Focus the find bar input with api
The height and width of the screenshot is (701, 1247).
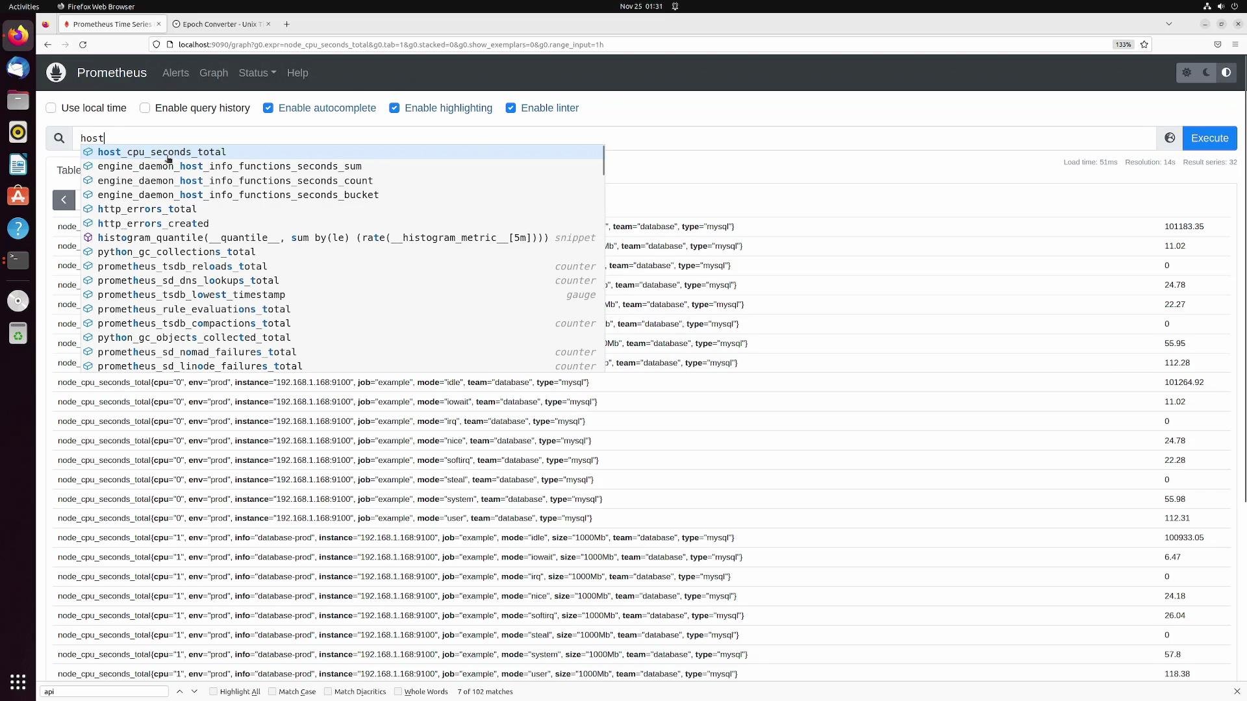point(104,691)
